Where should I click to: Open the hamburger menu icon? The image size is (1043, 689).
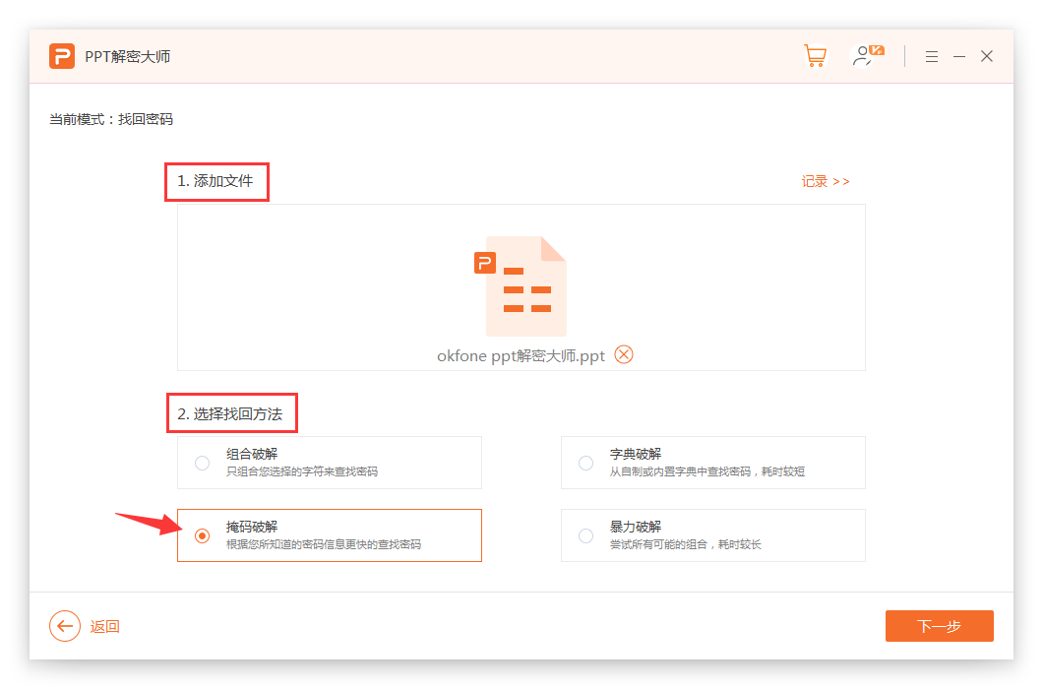[x=931, y=56]
